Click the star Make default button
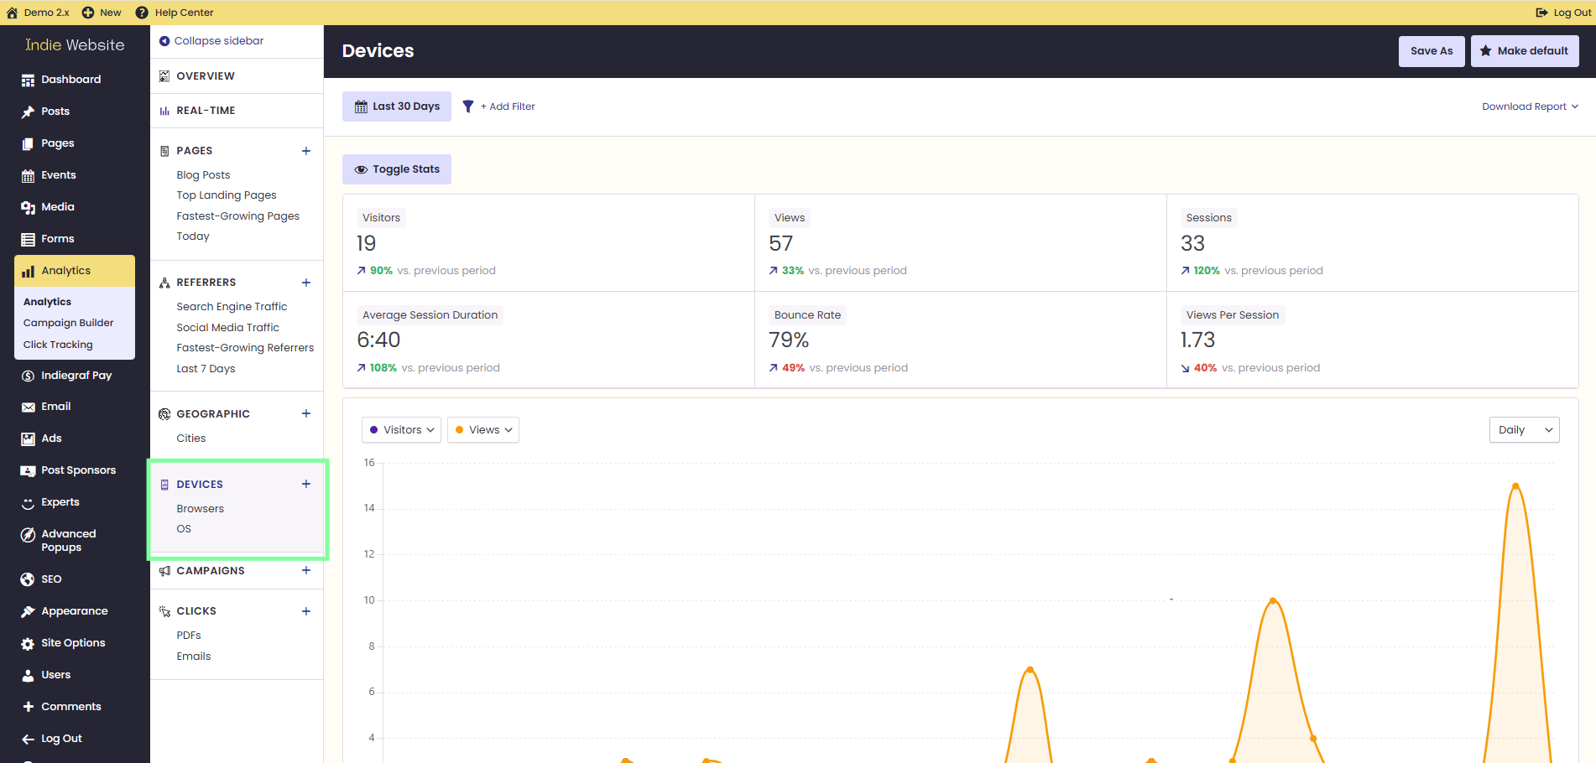Screen dimensions: 1596x763 tap(1525, 51)
